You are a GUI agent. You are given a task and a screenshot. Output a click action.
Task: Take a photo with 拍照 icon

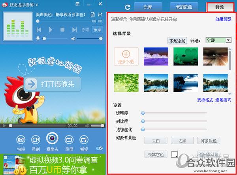21,140
